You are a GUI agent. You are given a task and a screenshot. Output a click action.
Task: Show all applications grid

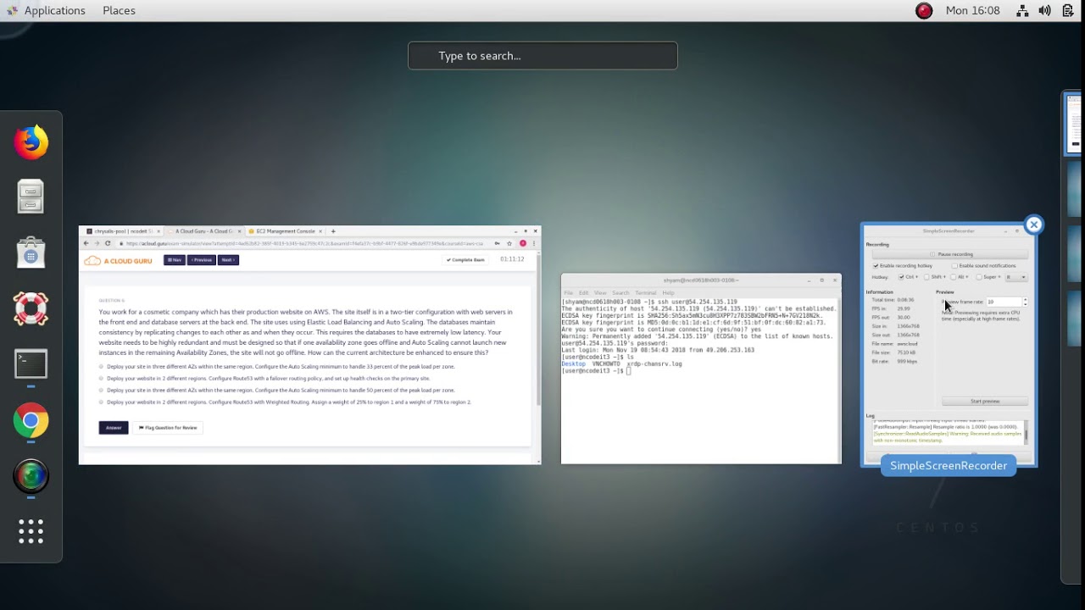(31, 531)
